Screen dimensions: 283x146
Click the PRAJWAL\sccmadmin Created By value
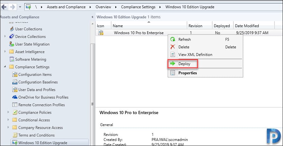coord(170,140)
